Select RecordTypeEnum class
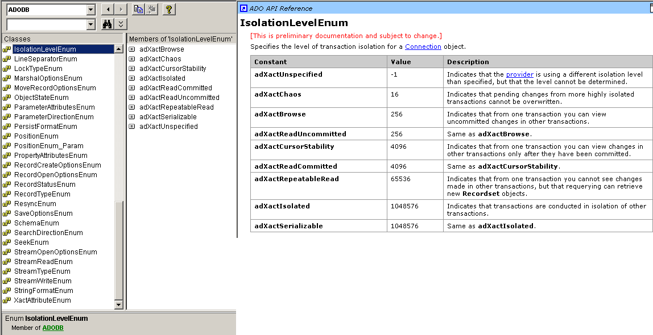This screenshot has width=653, height=335. (x=42, y=194)
